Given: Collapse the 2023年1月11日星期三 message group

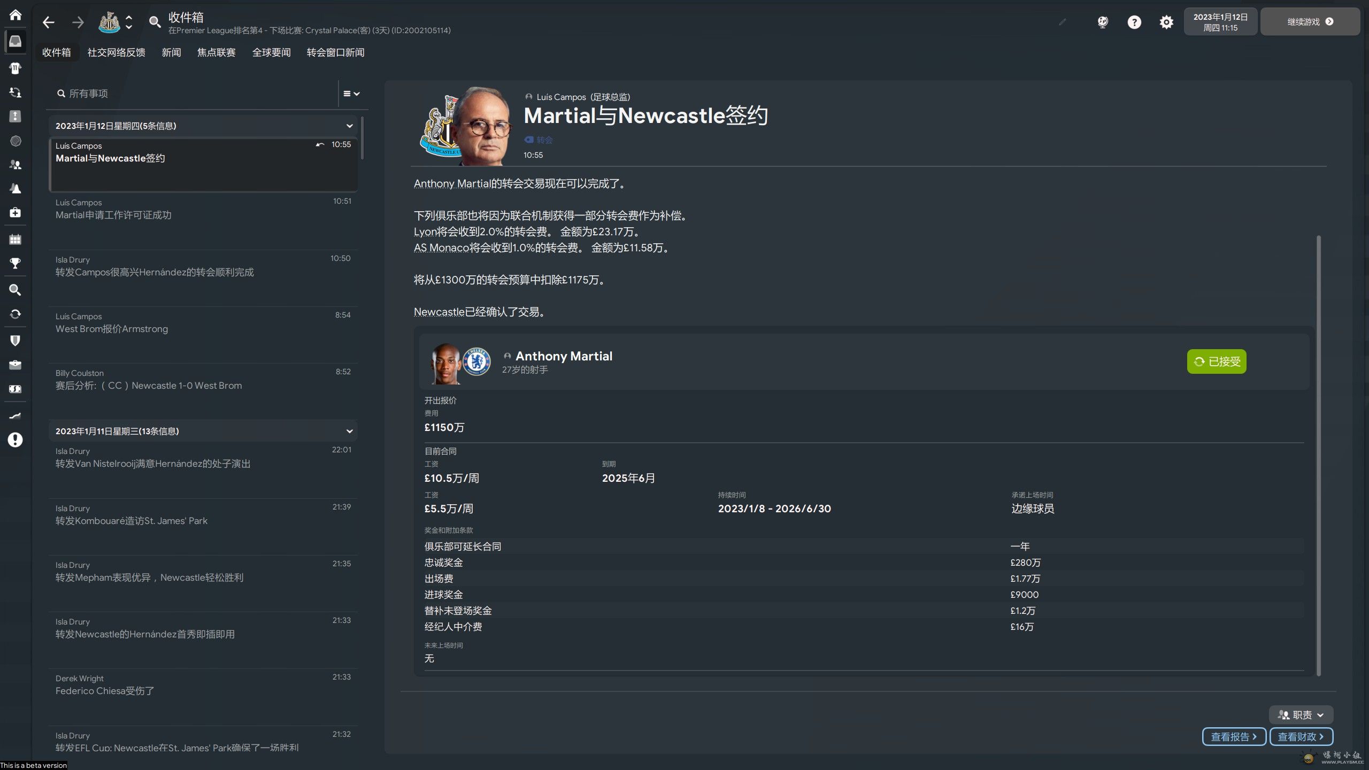Looking at the screenshot, I should coord(349,432).
